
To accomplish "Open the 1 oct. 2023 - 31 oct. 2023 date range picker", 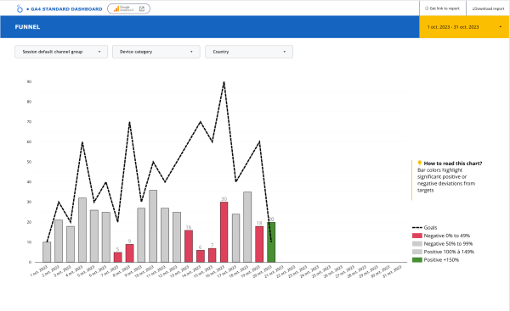I will pyautogui.click(x=464, y=27).
